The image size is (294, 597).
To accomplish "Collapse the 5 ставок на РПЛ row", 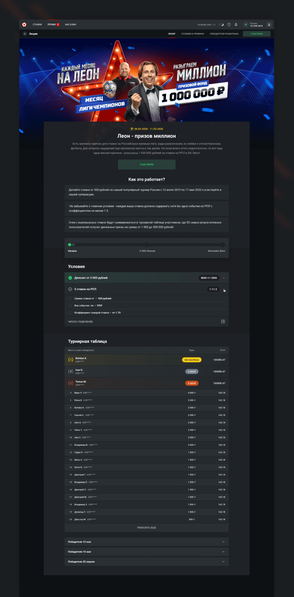I will point(224,289).
